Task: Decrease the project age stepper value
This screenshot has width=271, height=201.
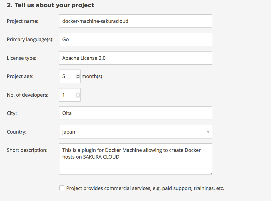Action: pos(78,78)
